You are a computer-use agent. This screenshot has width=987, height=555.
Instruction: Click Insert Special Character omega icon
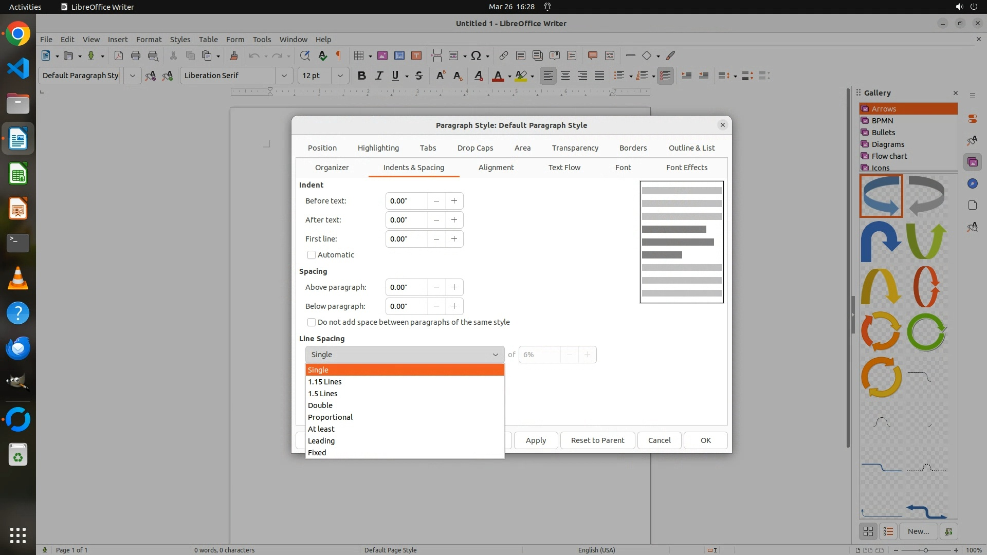[476, 55]
